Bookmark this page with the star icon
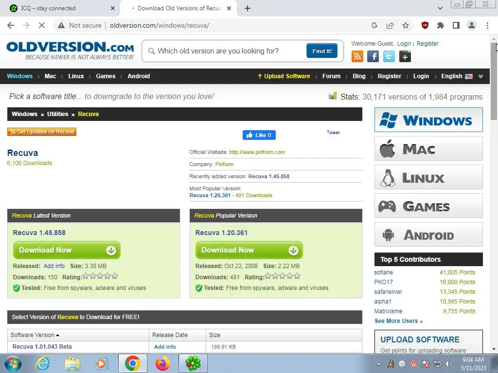The height and width of the screenshot is (373, 498). [406, 25]
